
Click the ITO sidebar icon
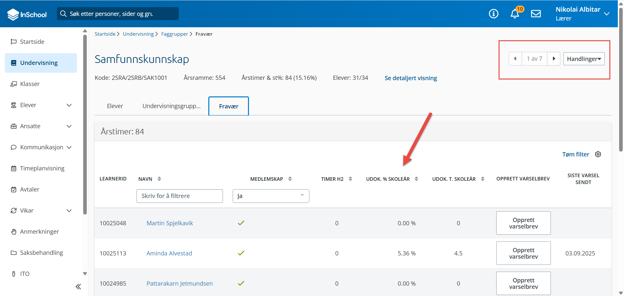(x=14, y=274)
